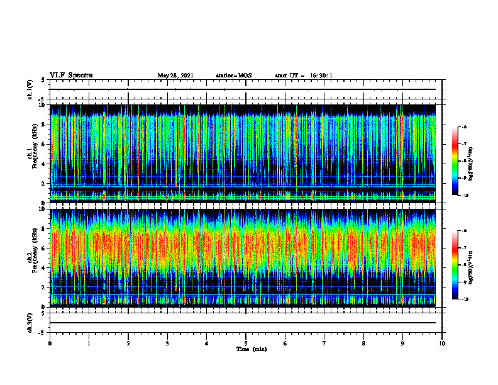Click the "ch.1(V)" axis label
The height and width of the screenshot is (385, 498).
30,89
